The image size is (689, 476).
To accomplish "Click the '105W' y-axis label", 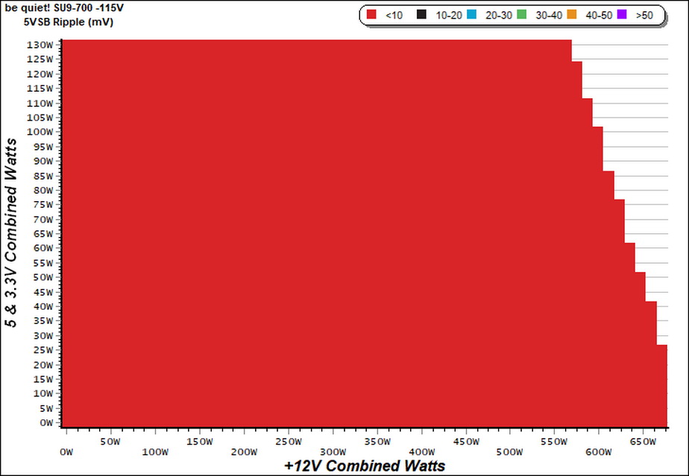I will coord(40,118).
